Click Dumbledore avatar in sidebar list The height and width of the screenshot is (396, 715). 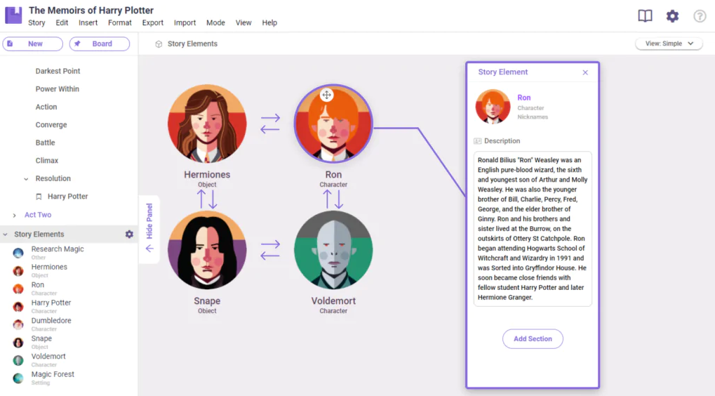pos(18,324)
